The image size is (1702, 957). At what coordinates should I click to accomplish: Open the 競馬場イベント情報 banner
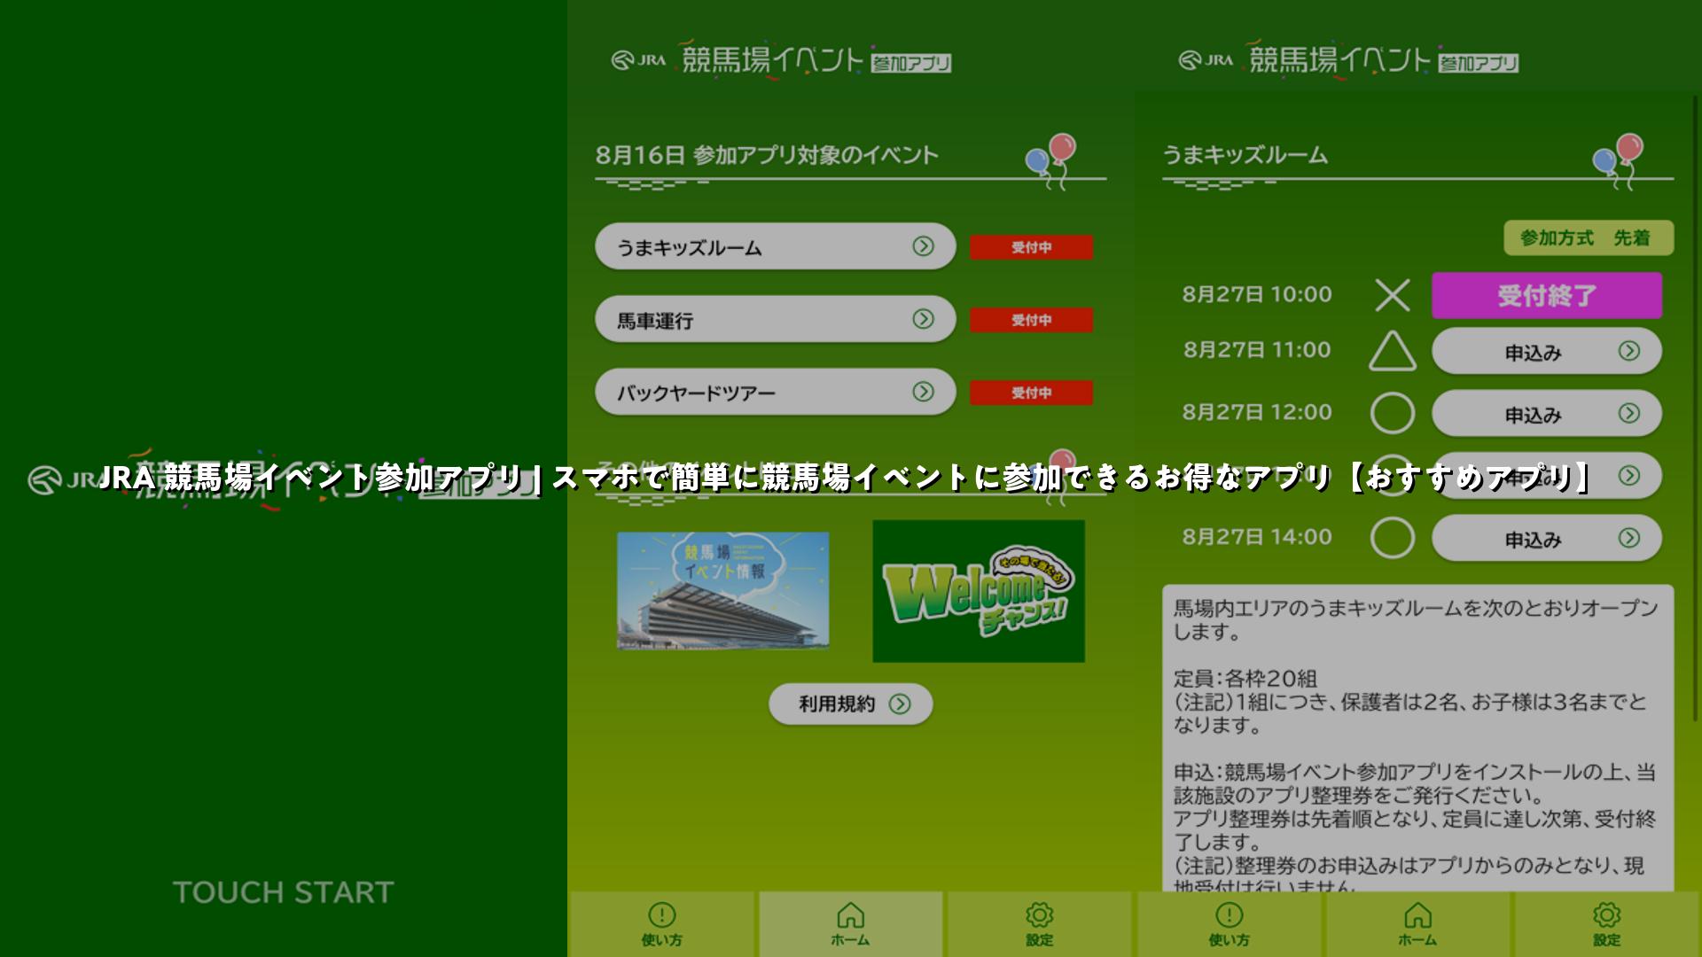tap(722, 590)
